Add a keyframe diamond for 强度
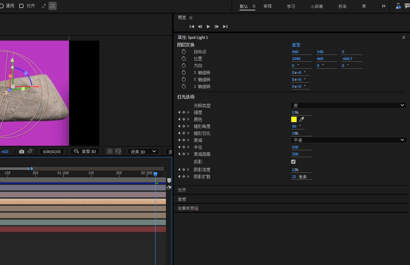The image size is (410, 265). pos(183,112)
